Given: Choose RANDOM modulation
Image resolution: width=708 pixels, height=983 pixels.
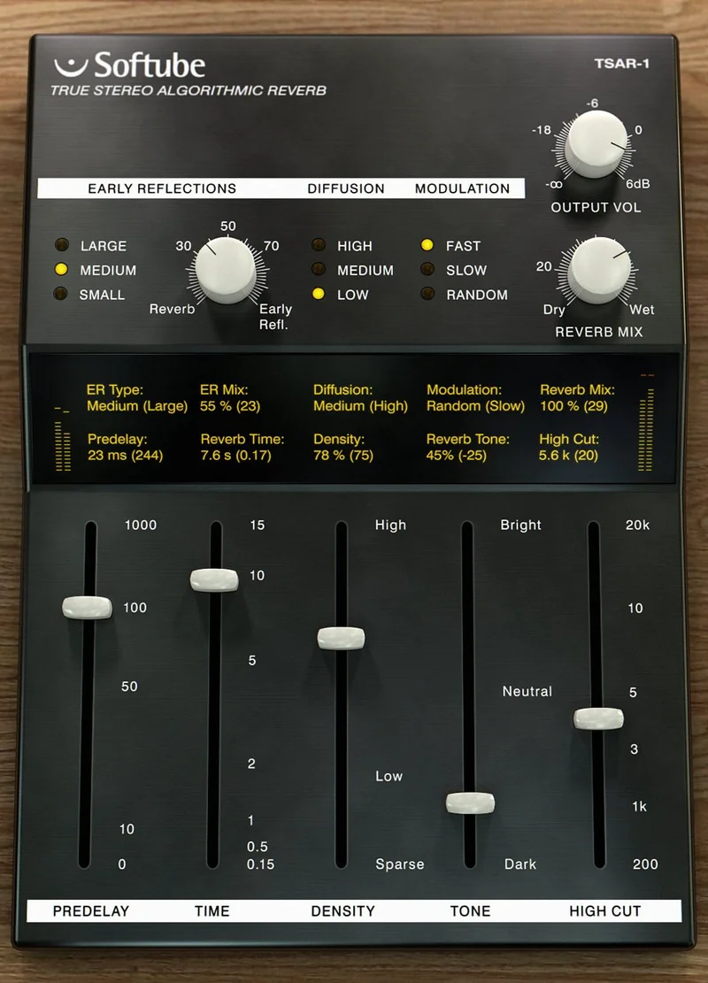Looking at the screenshot, I should click(427, 294).
